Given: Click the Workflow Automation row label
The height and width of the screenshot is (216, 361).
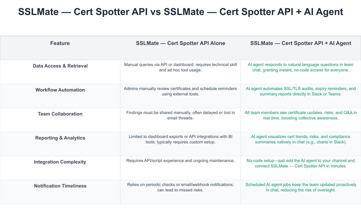Looking at the screenshot, I should click(60, 90).
